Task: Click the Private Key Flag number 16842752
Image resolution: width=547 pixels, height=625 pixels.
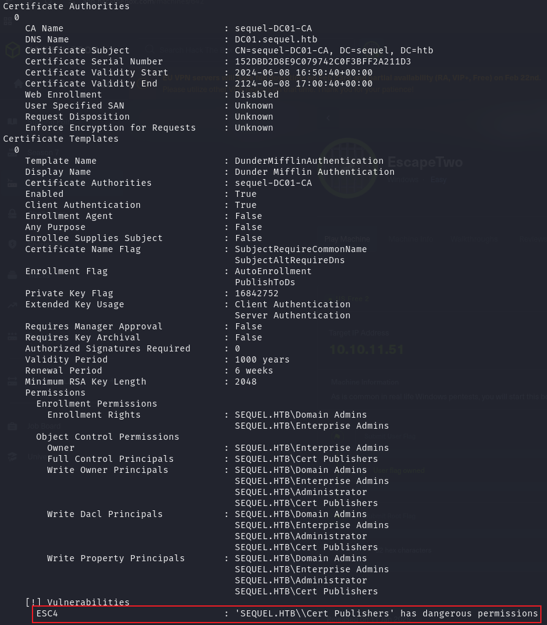Action: coord(256,293)
